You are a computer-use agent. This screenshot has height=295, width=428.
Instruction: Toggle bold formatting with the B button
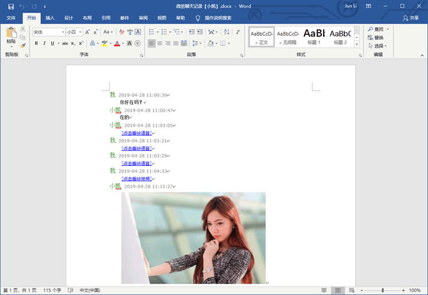[36, 43]
